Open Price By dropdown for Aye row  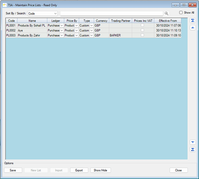pyautogui.click(x=77, y=30)
